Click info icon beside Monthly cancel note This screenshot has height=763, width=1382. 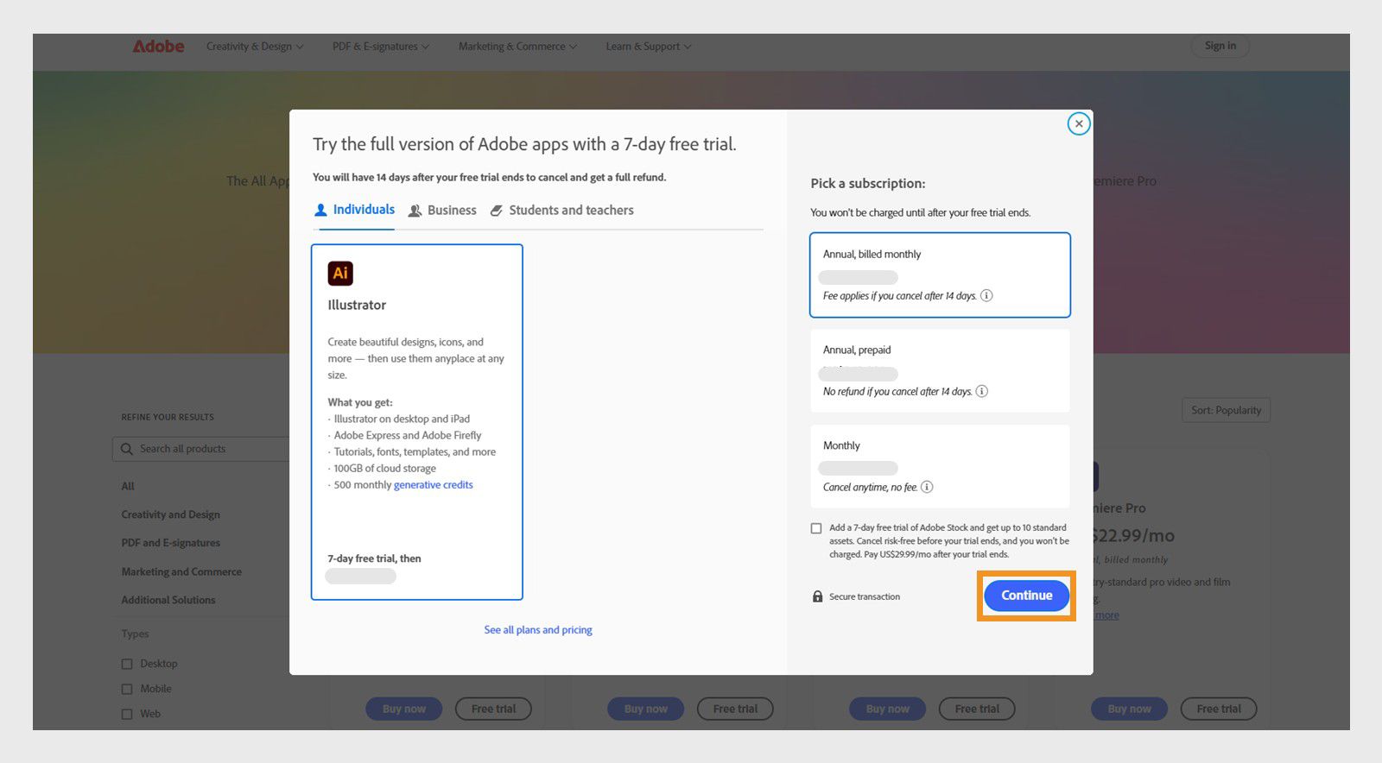[x=927, y=488]
